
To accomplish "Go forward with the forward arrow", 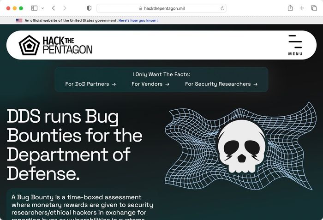I will [x=65, y=8].
